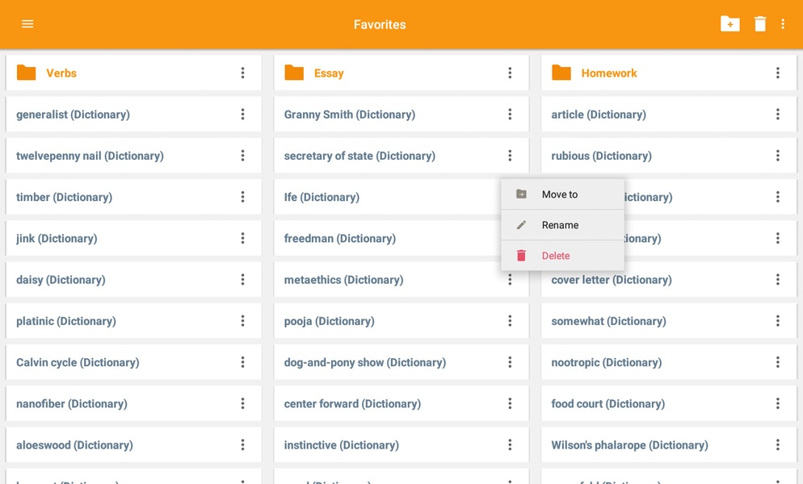Open options for the Homework folder

tap(777, 73)
